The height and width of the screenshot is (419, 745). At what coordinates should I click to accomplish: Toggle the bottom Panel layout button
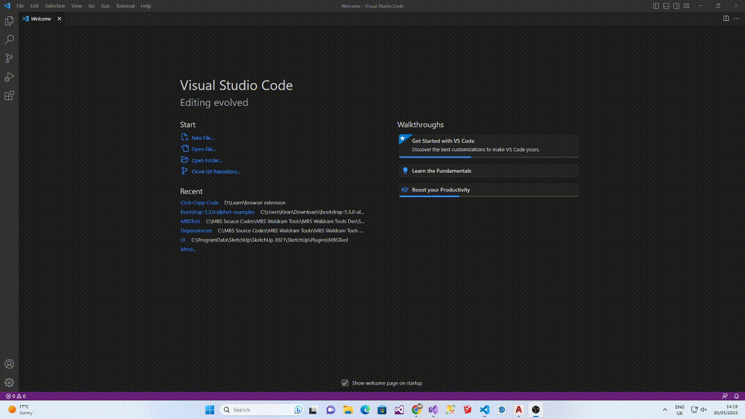pyautogui.click(x=666, y=6)
